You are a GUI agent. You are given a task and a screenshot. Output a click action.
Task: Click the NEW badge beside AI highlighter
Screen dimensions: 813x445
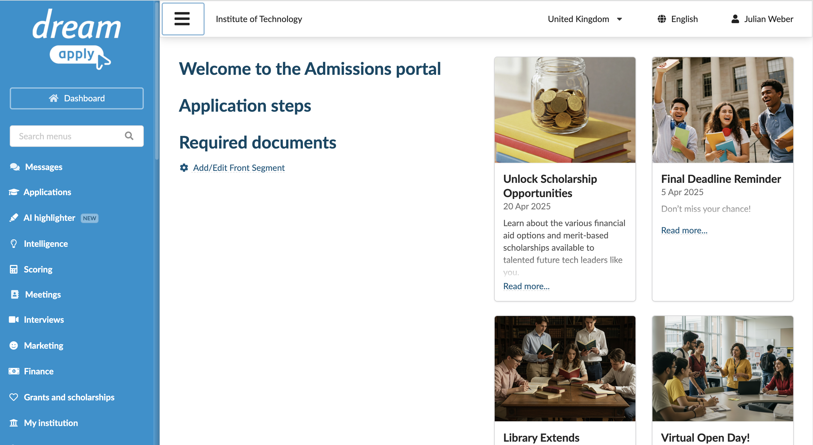(x=90, y=218)
